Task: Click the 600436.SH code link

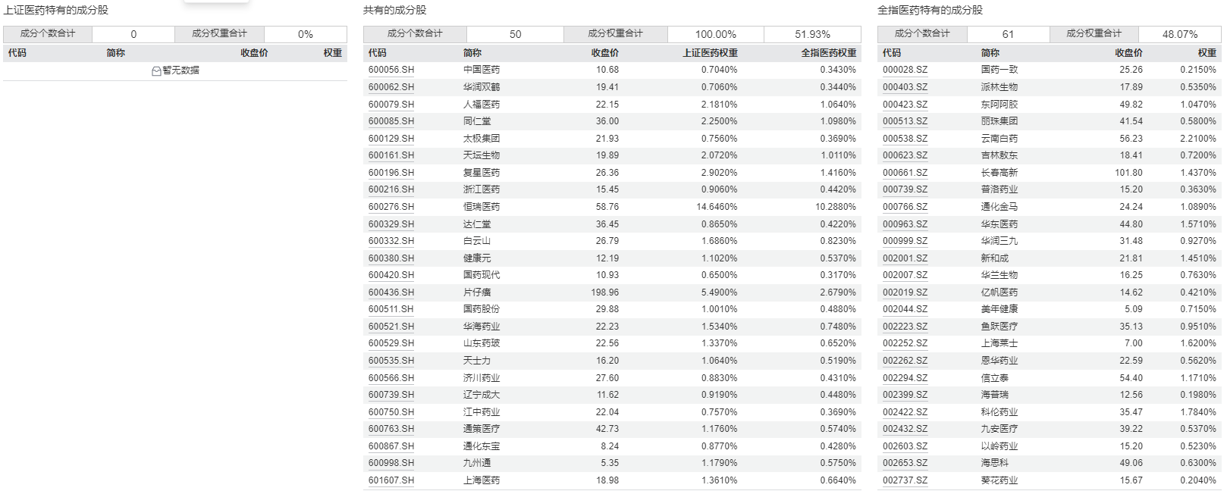Action: click(x=391, y=292)
